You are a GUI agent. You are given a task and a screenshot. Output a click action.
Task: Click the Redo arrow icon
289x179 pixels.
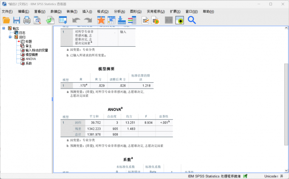coord(88,20)
